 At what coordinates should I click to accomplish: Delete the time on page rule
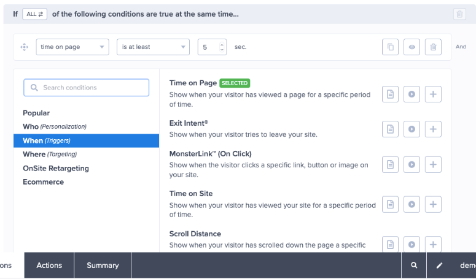tap(434, 47)
